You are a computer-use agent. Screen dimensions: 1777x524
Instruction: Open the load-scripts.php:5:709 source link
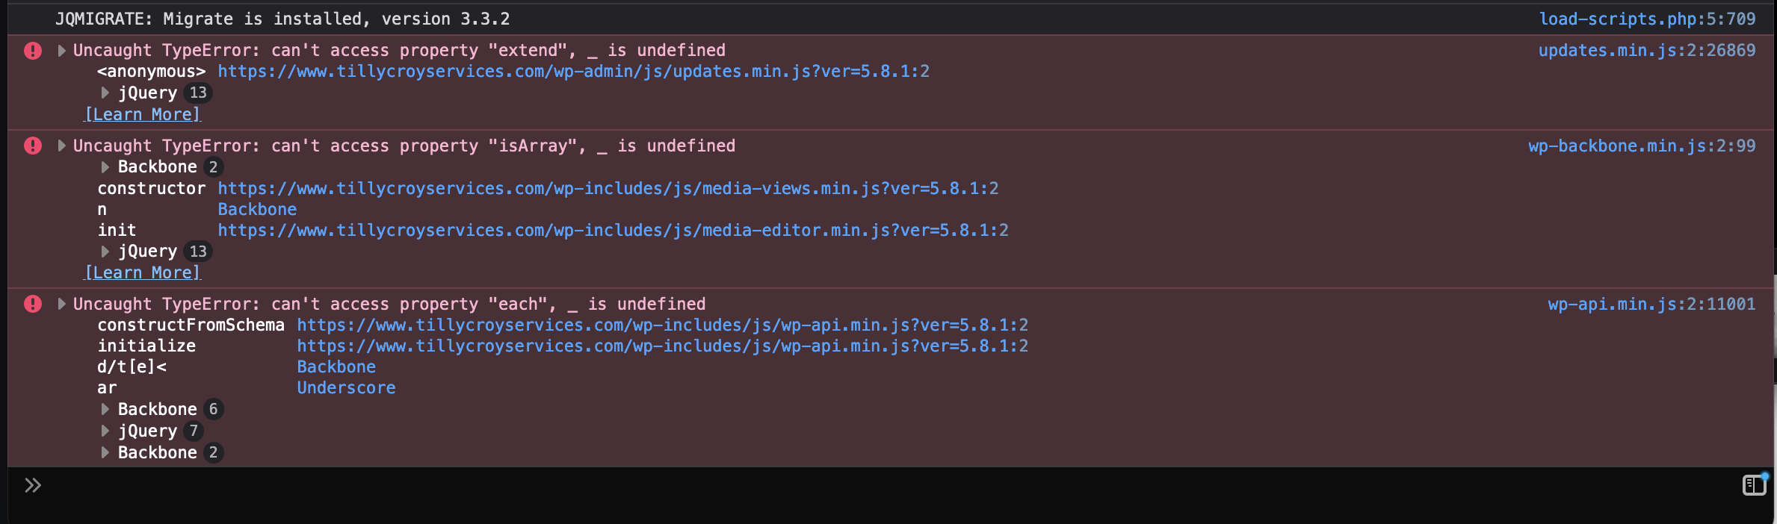click(1647, 19)
